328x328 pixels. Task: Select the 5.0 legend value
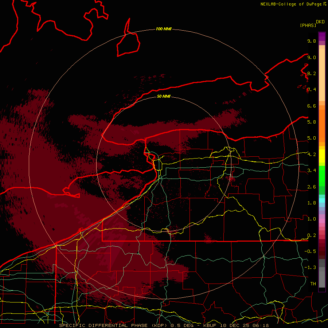[x=312, y=138]
